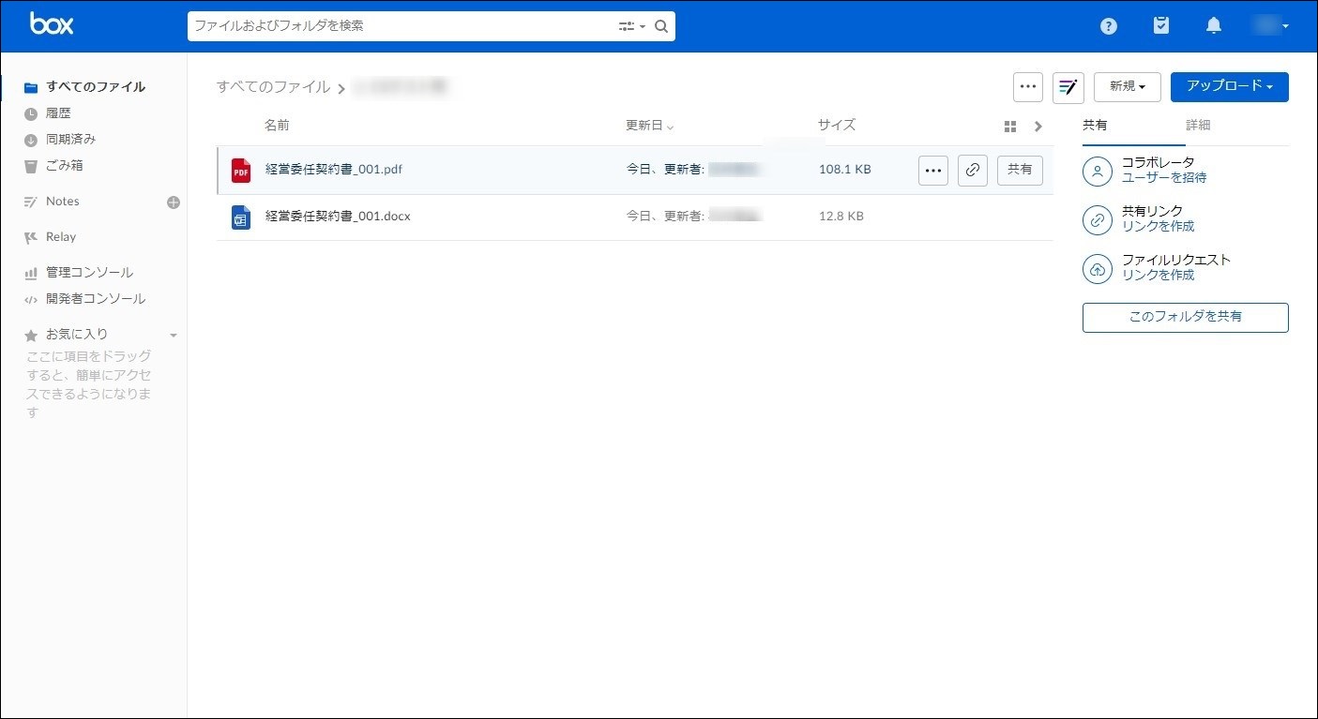Open folder more-options ellipsis button in toolbar
Viewport: 1318px width, 719px height.
click(1028, 87)
